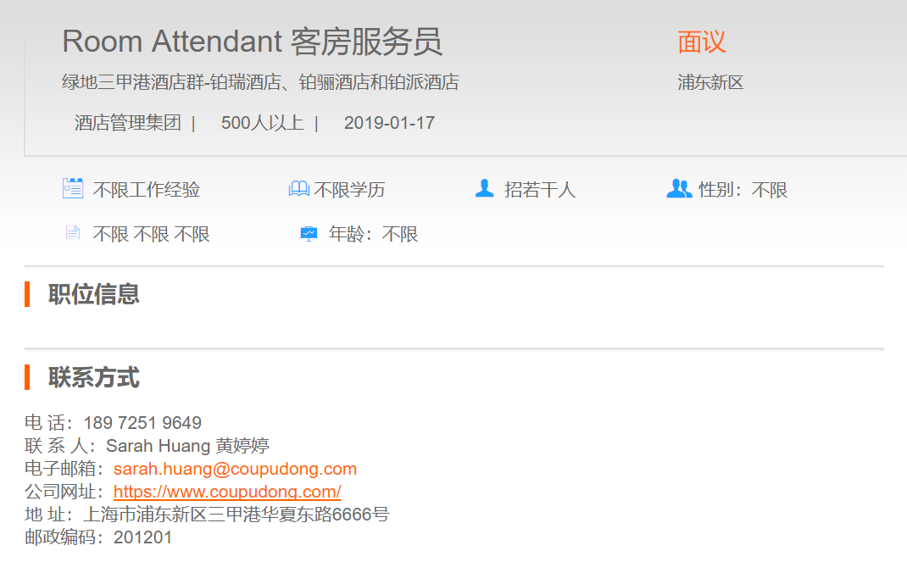Click the posting date 2019-01-17
907x562 pixels.
389,123
